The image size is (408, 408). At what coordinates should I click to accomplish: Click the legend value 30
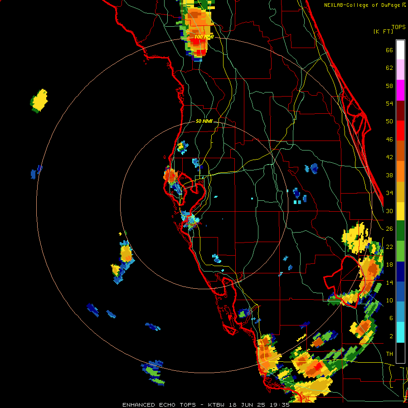pyautogui.click(x=389, y=211)
